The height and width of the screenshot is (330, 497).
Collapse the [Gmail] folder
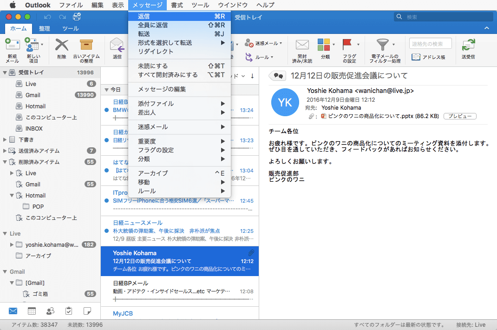tap(12, 283)
